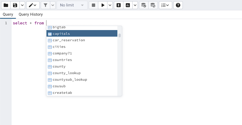
Task: Click the Explain Analyze chart icon
Action: point(128,5)
